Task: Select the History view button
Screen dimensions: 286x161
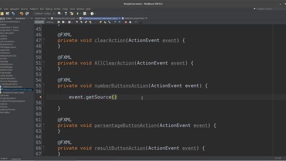Action: point(50,22)
